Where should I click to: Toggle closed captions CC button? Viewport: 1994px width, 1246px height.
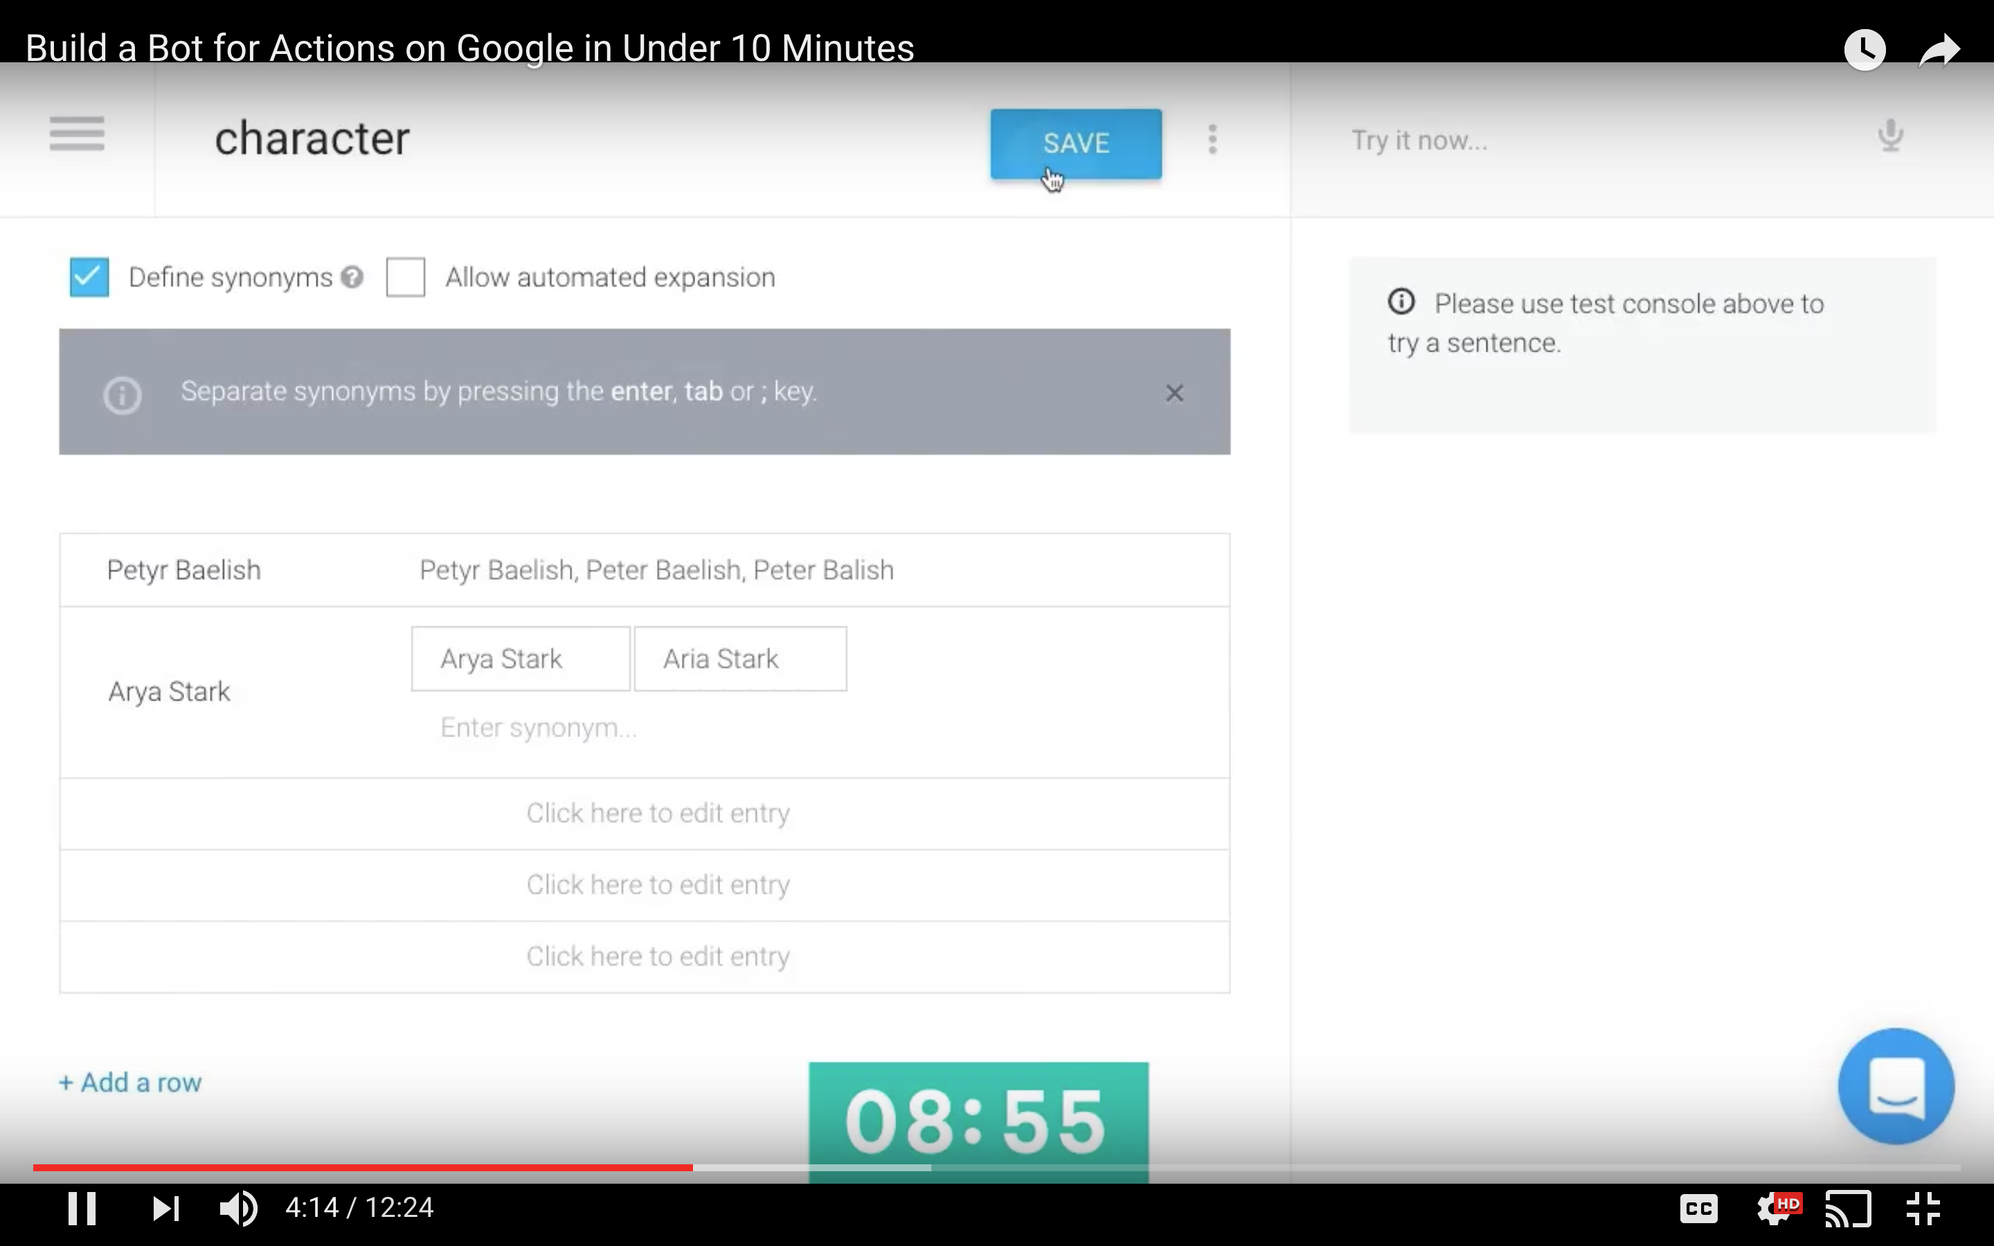click(x=1698, y=1209)
